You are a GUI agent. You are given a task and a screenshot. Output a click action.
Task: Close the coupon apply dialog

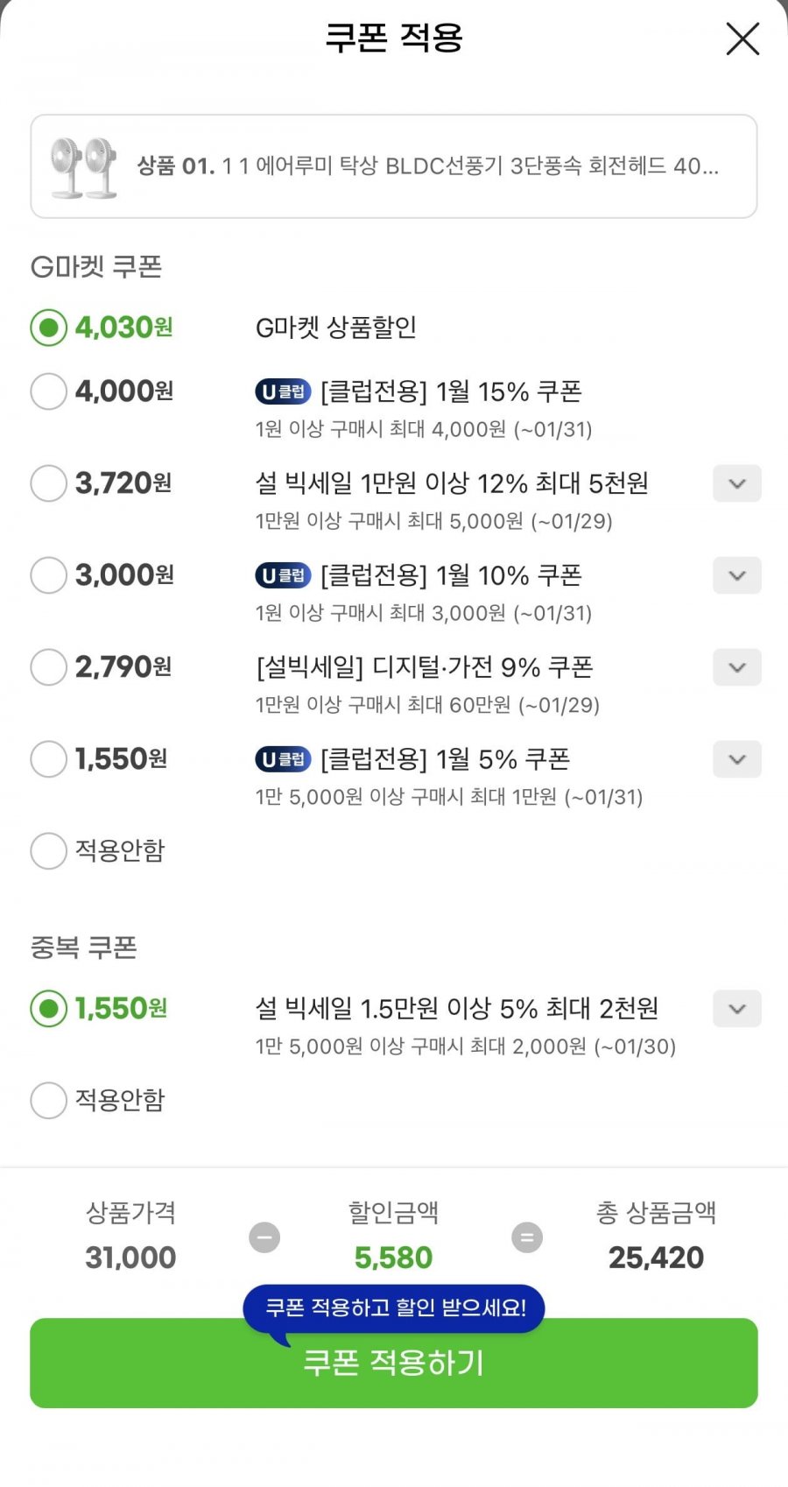742,39
